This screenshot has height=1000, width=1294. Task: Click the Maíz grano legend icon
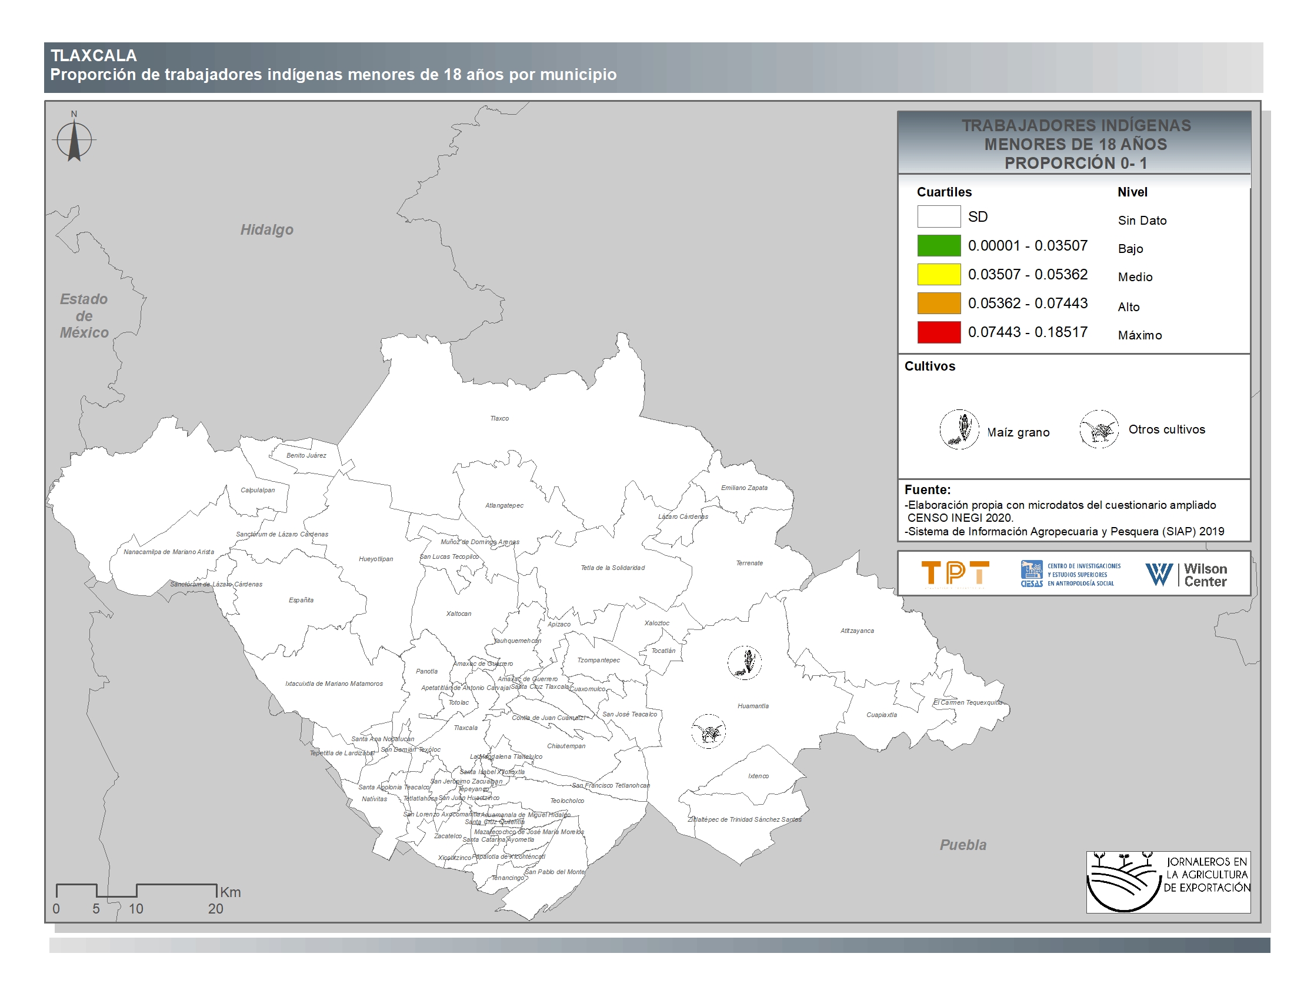[x=959, y=429]
